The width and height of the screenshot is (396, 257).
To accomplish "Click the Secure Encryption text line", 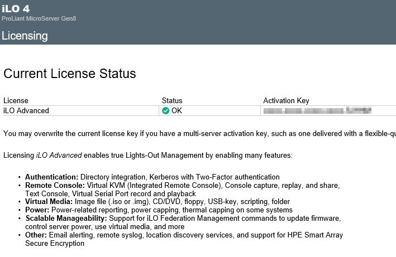I will [55, 244].
